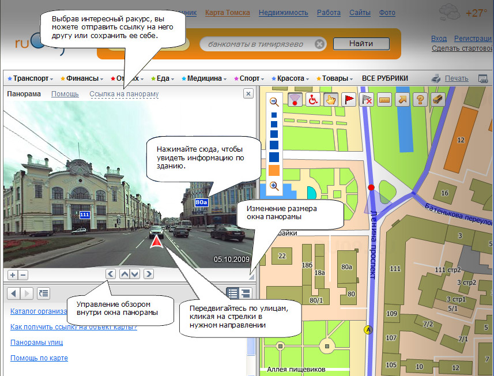Choose the hand pan tool

coord(331,99)
